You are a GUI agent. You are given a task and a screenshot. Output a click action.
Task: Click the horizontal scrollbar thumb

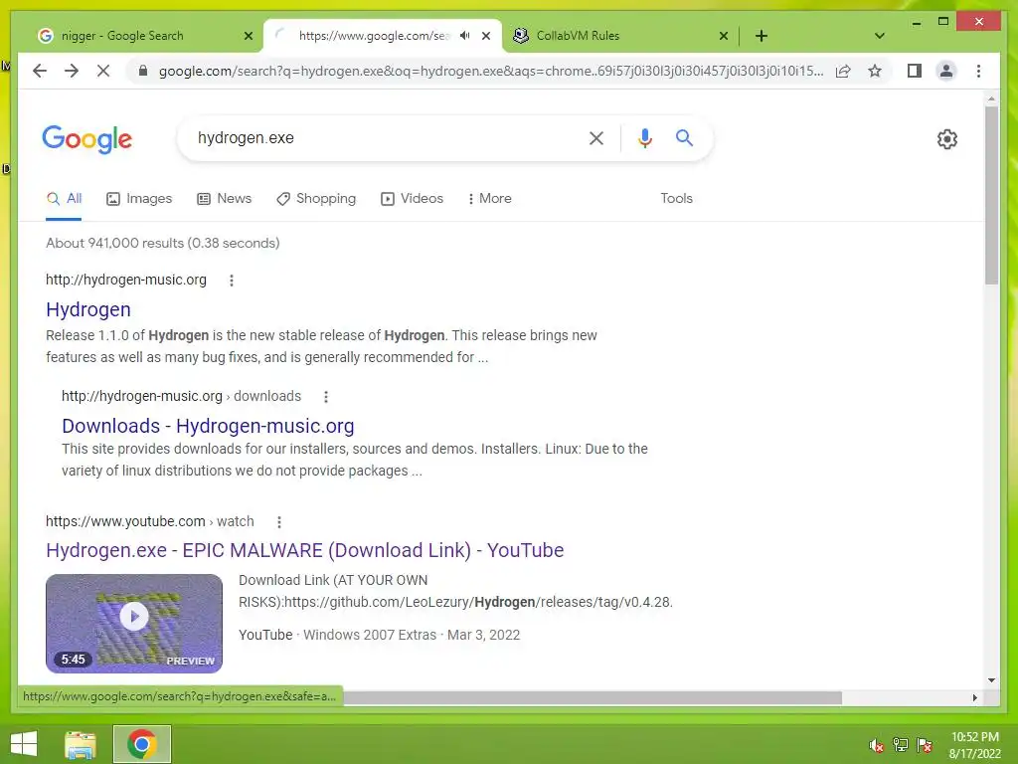[593, 697]
